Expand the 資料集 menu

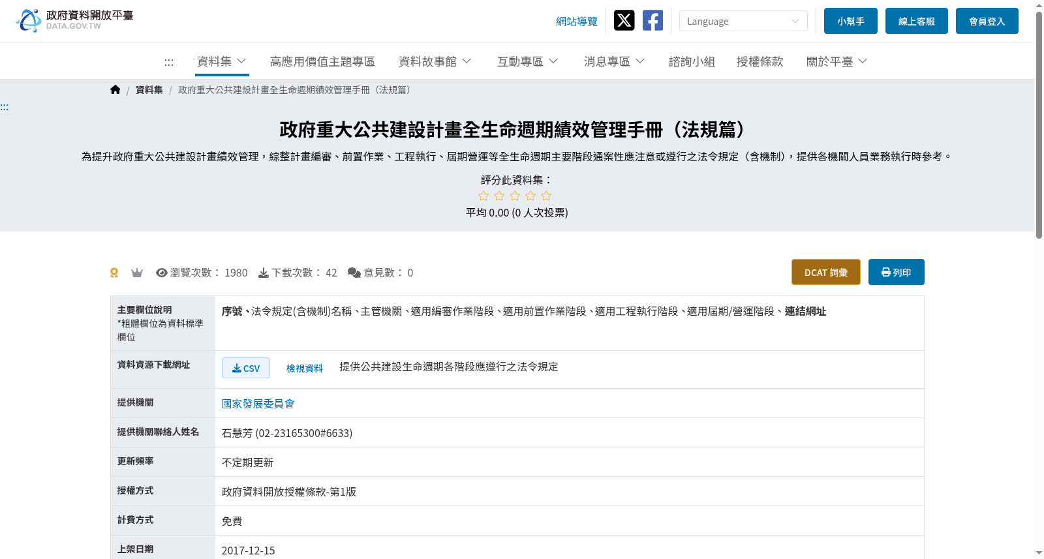tap(222, 61)
